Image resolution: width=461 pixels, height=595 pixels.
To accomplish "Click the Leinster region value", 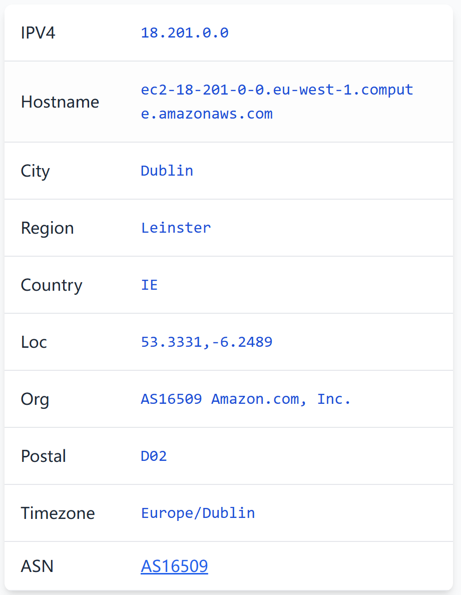I will (x=176, y=228).
